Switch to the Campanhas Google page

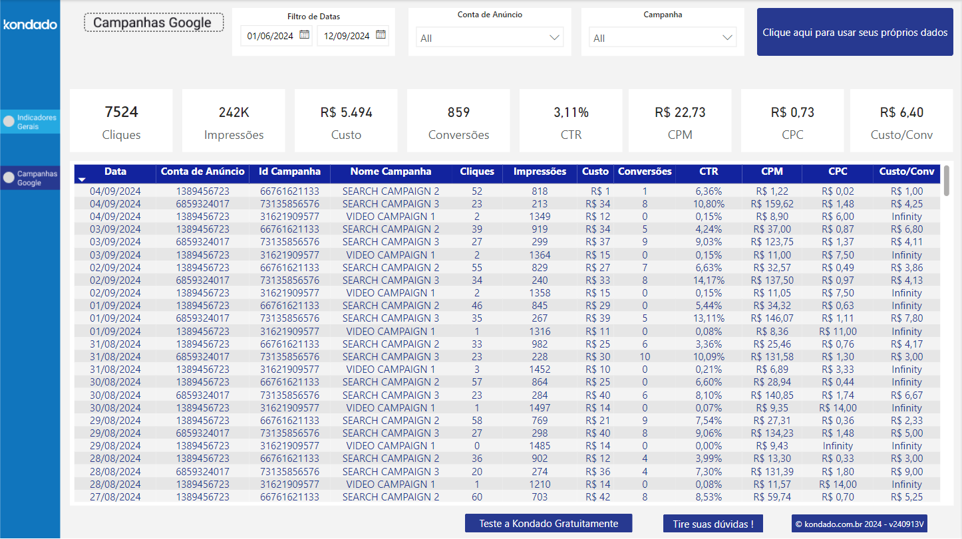tap(30, 177)
